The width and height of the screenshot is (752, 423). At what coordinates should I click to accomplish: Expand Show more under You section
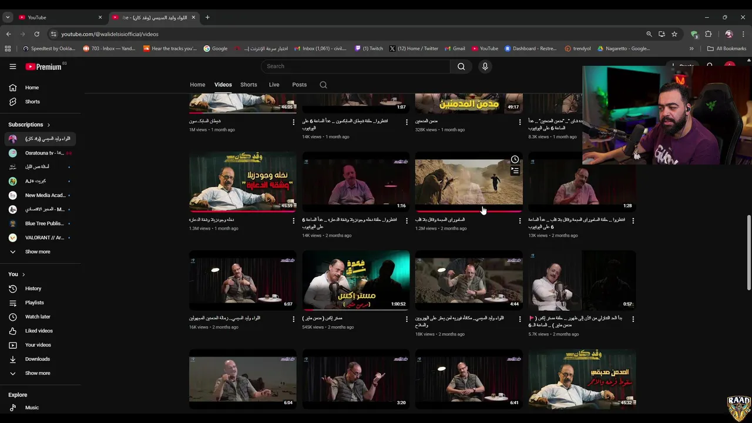click(x=41, y=373)
